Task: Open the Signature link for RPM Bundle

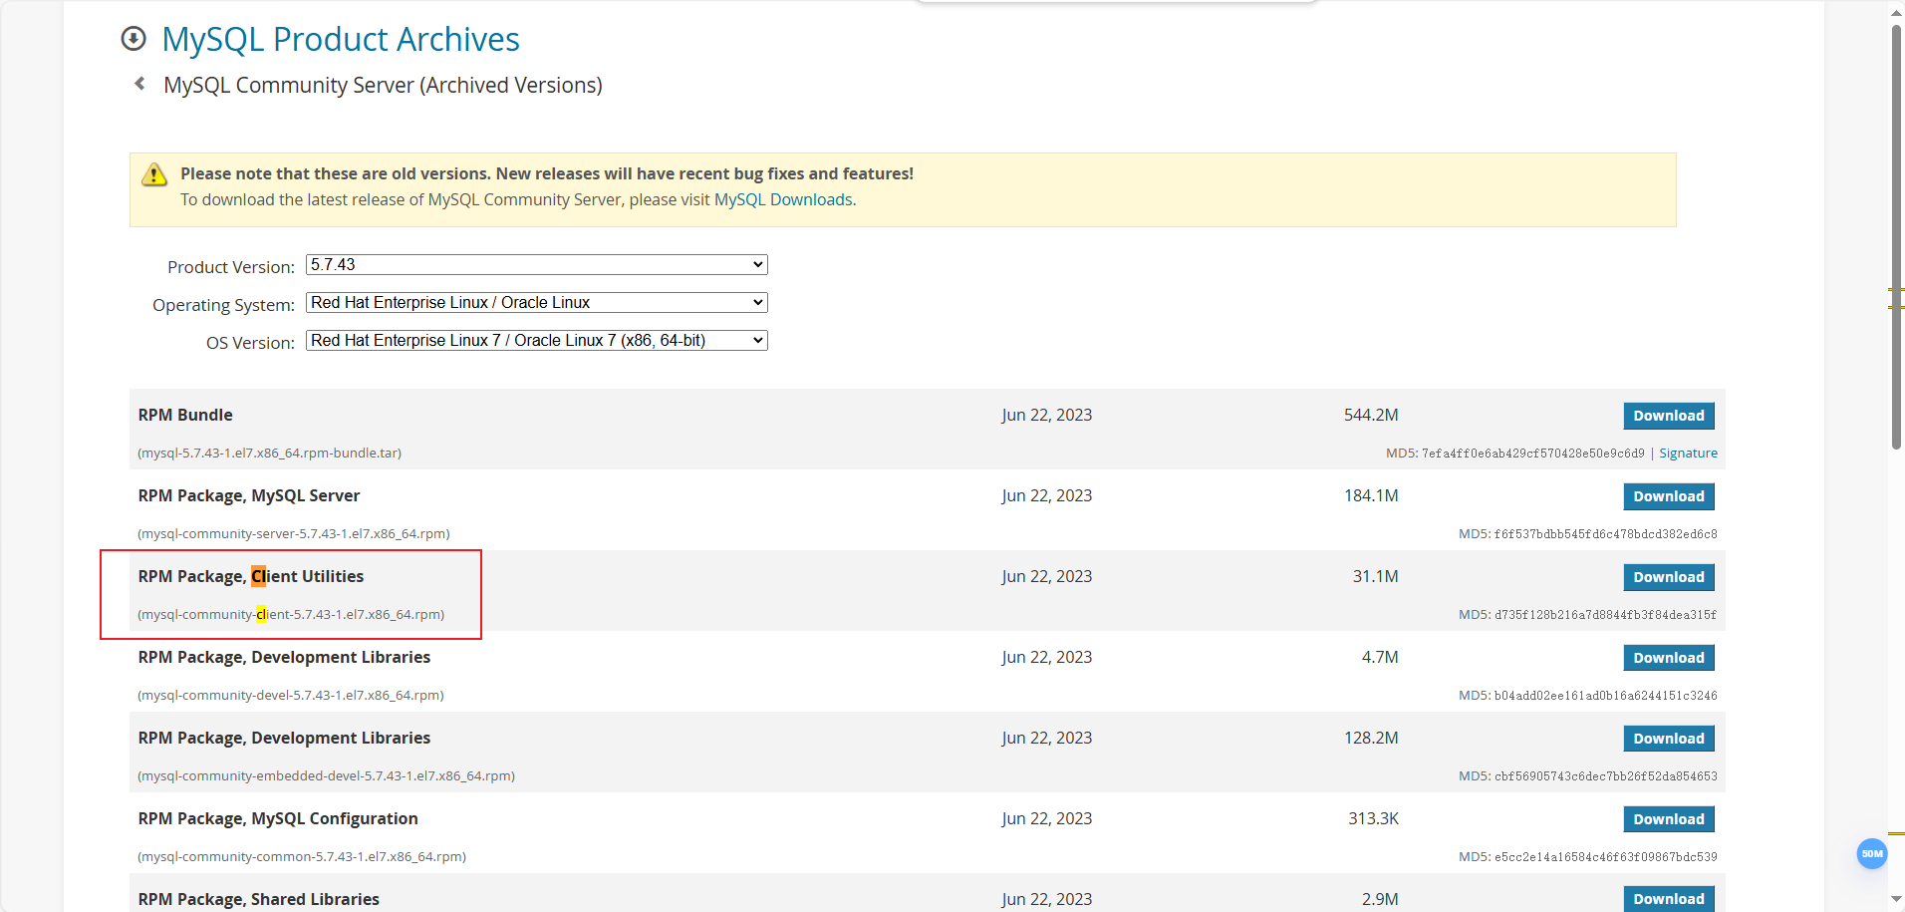Action: coord(1688,454)
